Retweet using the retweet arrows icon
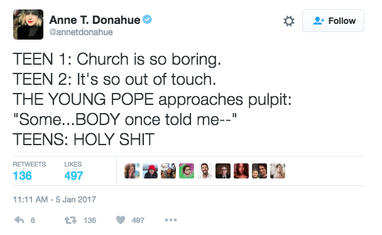The width and height of the screenshot is (382, 235). pyautogui.click(x=70, y=221)
